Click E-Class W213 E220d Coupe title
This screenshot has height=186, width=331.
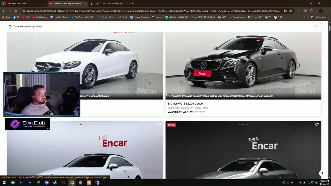coord(185,104)
